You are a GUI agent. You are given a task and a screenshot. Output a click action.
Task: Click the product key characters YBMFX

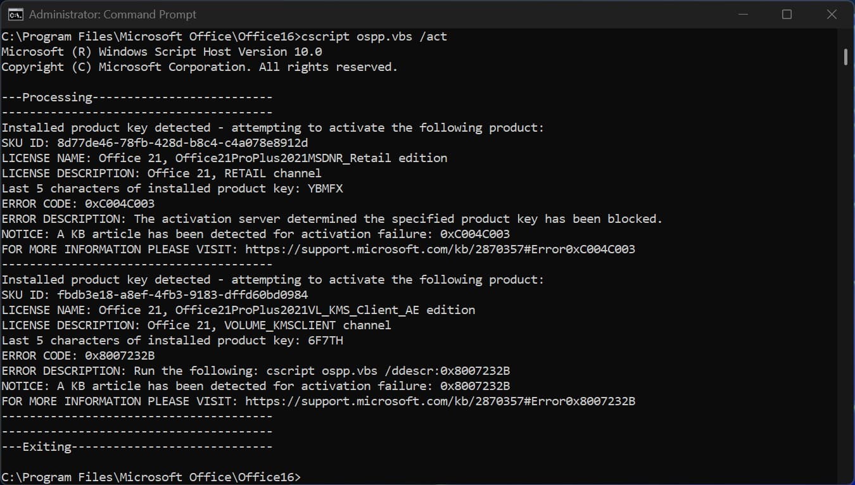click(326, 189)
